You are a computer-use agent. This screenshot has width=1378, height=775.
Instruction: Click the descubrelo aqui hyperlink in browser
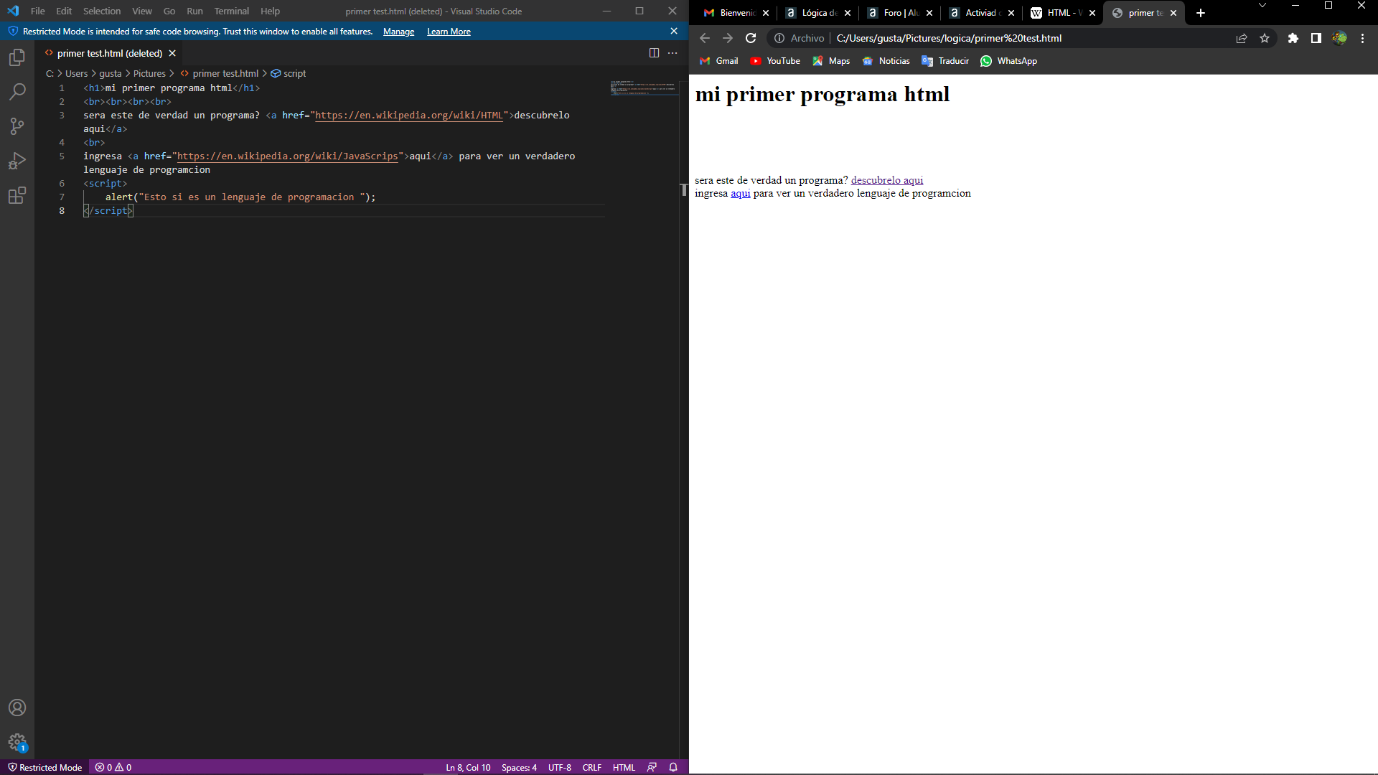coord(887,179)
